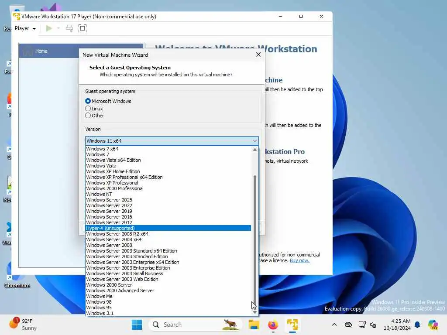This screenshot has width=447, height=335.
Task: Pick Windows Server 2003 Enterprise Edition
Action: (168, 268)
